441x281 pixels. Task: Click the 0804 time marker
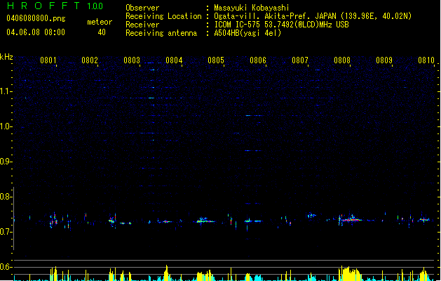tap(174, 60)
